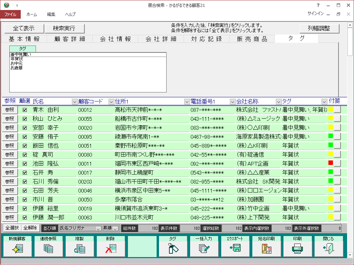Open the 連続参照 continuous reference icon

(48, 248)
